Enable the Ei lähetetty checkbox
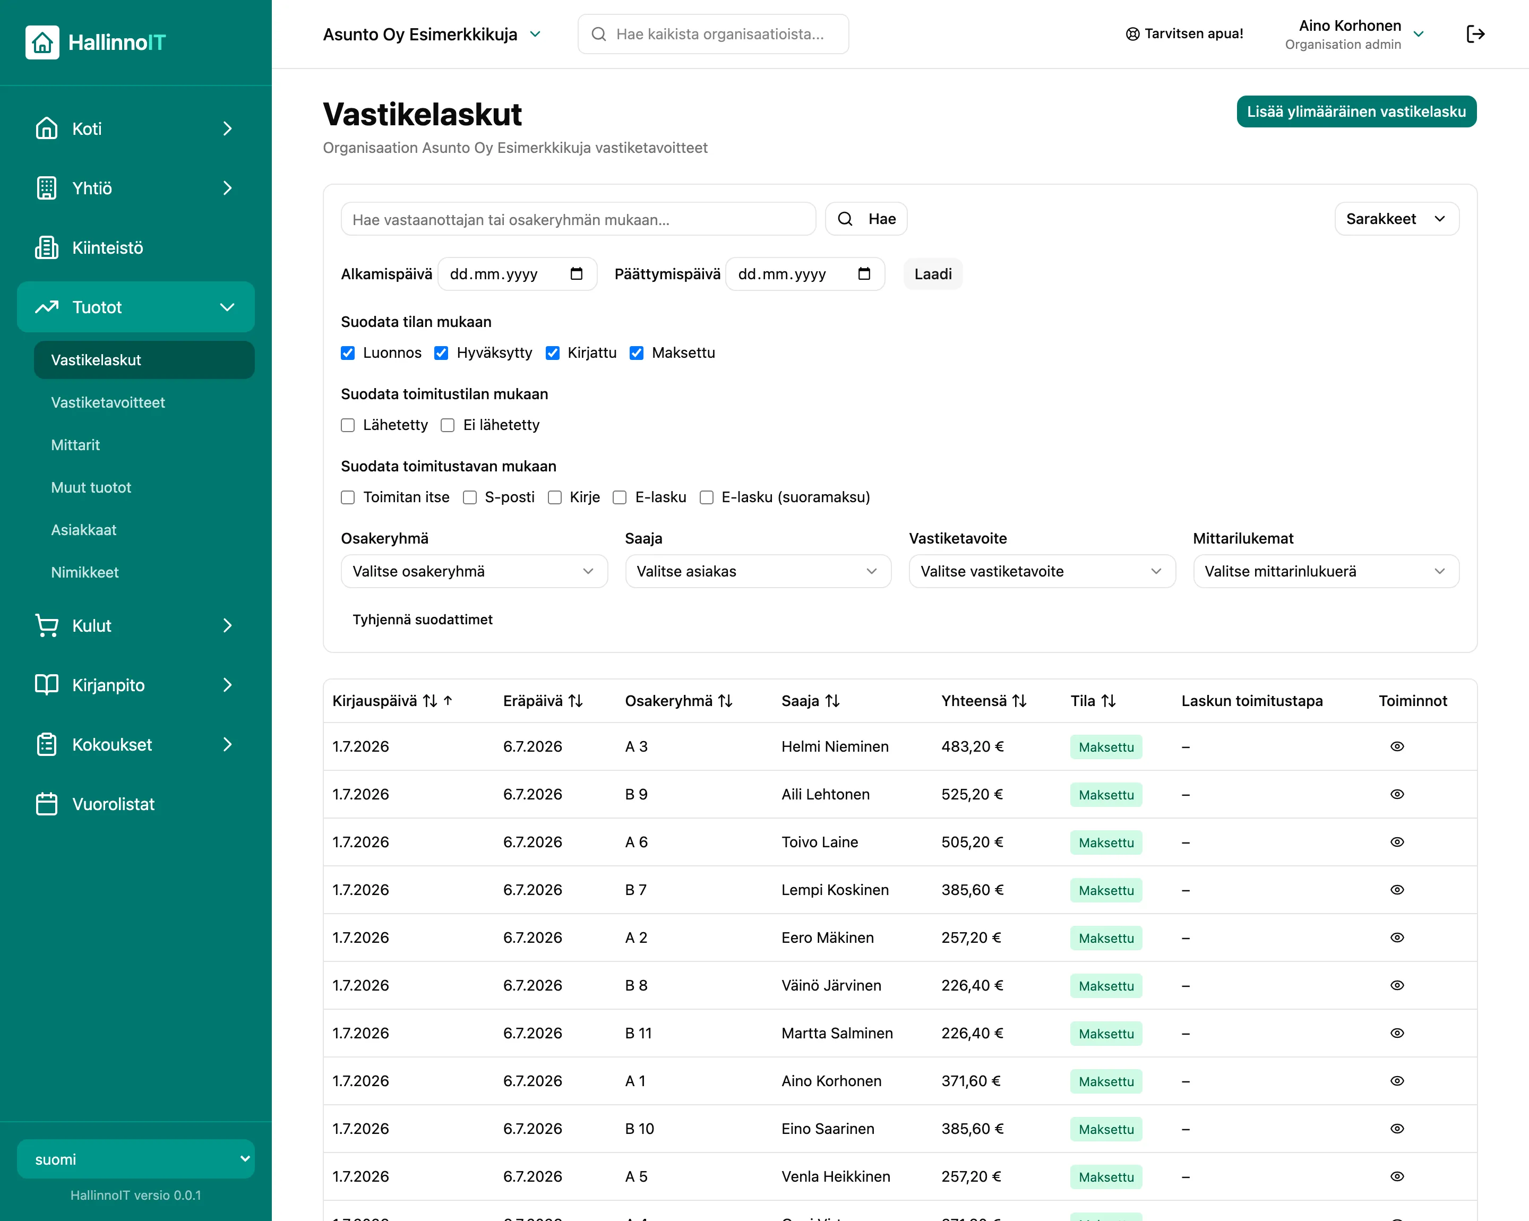 [448, 425]
